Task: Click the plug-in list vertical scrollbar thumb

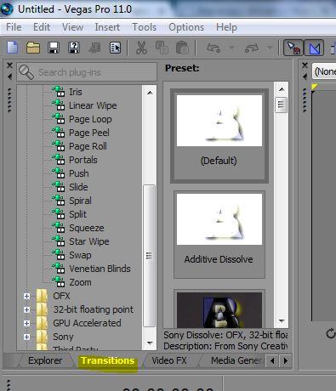Action: (149, 256)
